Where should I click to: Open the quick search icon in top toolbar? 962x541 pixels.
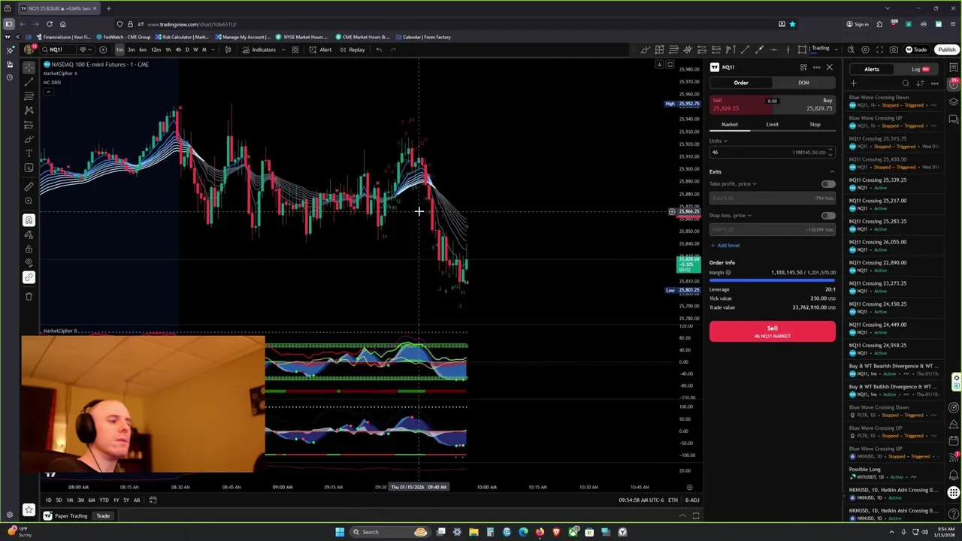pyautogui.click(x=851, y=50)
